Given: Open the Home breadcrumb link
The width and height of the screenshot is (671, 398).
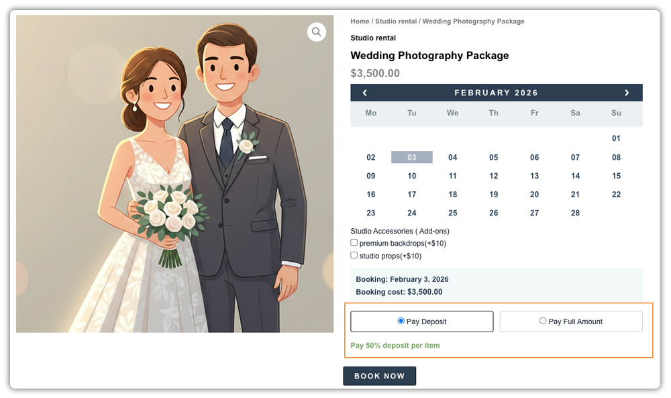Looking at the screenshot, I should point(360,21).
